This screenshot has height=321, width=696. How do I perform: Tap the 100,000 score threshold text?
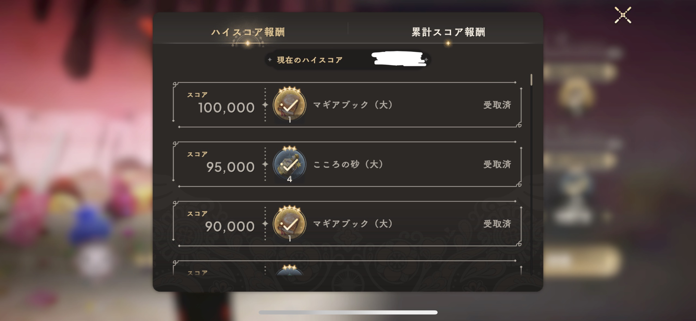click(226, 108)
